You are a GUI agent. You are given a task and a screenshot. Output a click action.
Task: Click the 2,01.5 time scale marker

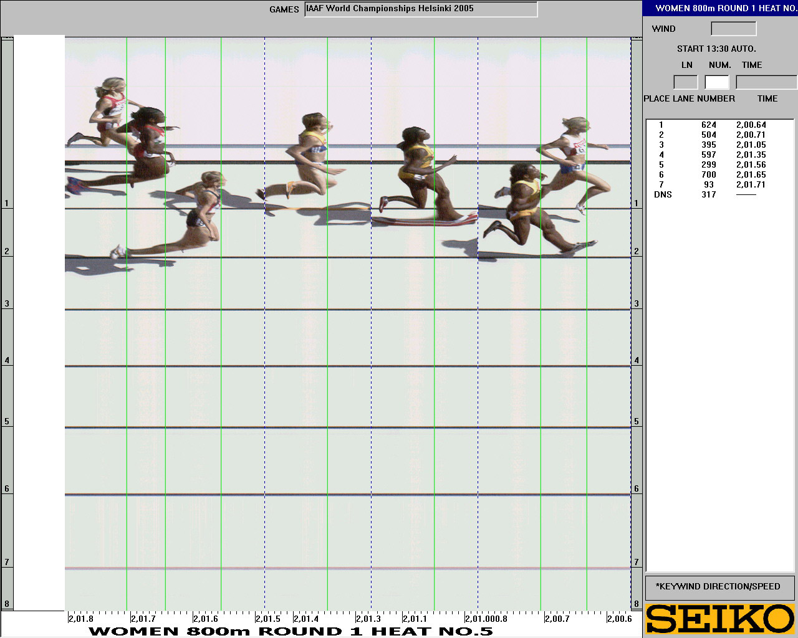(268, 619)
